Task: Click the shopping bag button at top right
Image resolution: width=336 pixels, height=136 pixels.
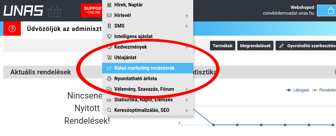Action: (x=326, y=10)
